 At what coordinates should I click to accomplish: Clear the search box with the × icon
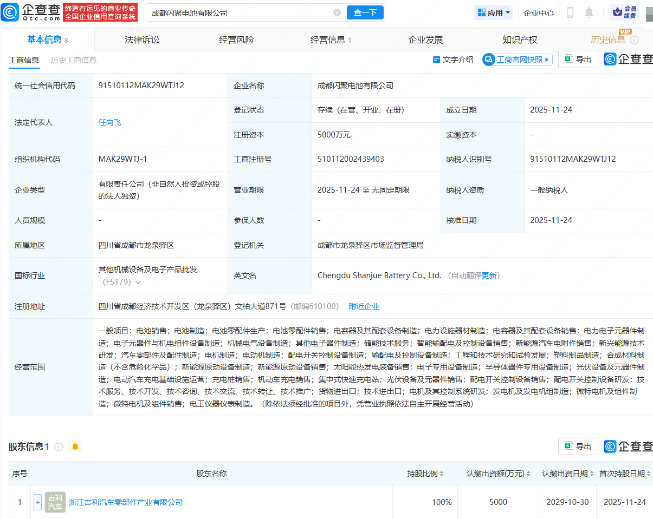tap(337, 12)
